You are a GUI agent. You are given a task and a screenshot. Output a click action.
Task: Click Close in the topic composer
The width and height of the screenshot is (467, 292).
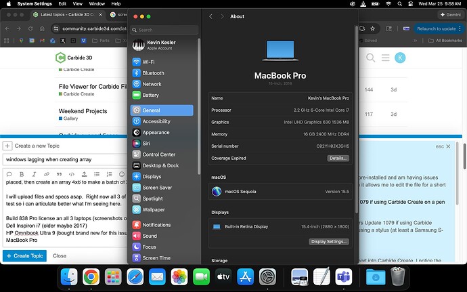point(60,256)
